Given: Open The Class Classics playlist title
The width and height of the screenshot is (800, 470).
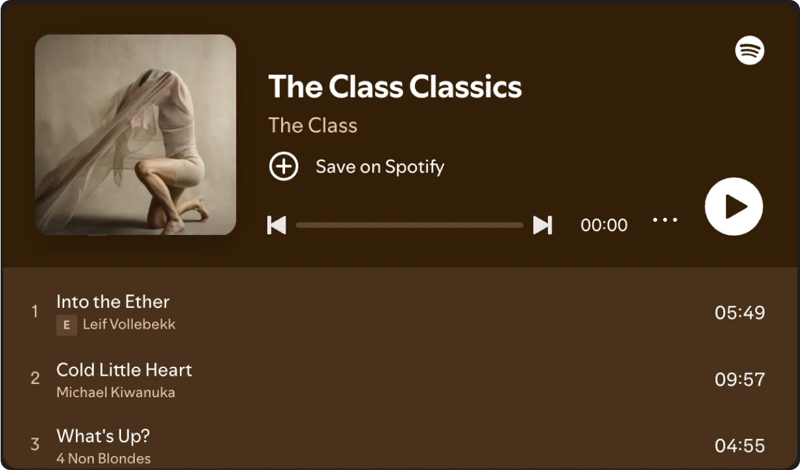Looking at the screenshot, I should [x=395, y=87].
